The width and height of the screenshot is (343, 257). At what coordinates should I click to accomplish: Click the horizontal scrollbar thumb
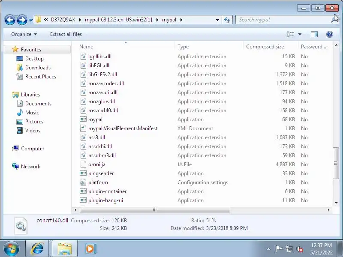[x=155, y=210]
